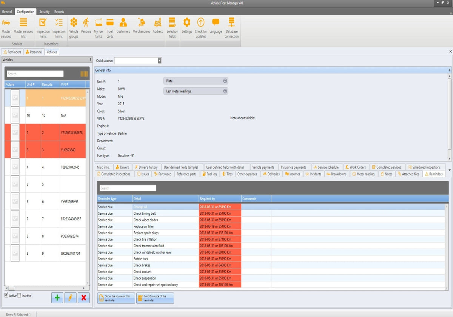Enable the Inactive checkbox
The height and width of the screenshot is (317, 453).
pyautogui.click(x=20, y=295)
